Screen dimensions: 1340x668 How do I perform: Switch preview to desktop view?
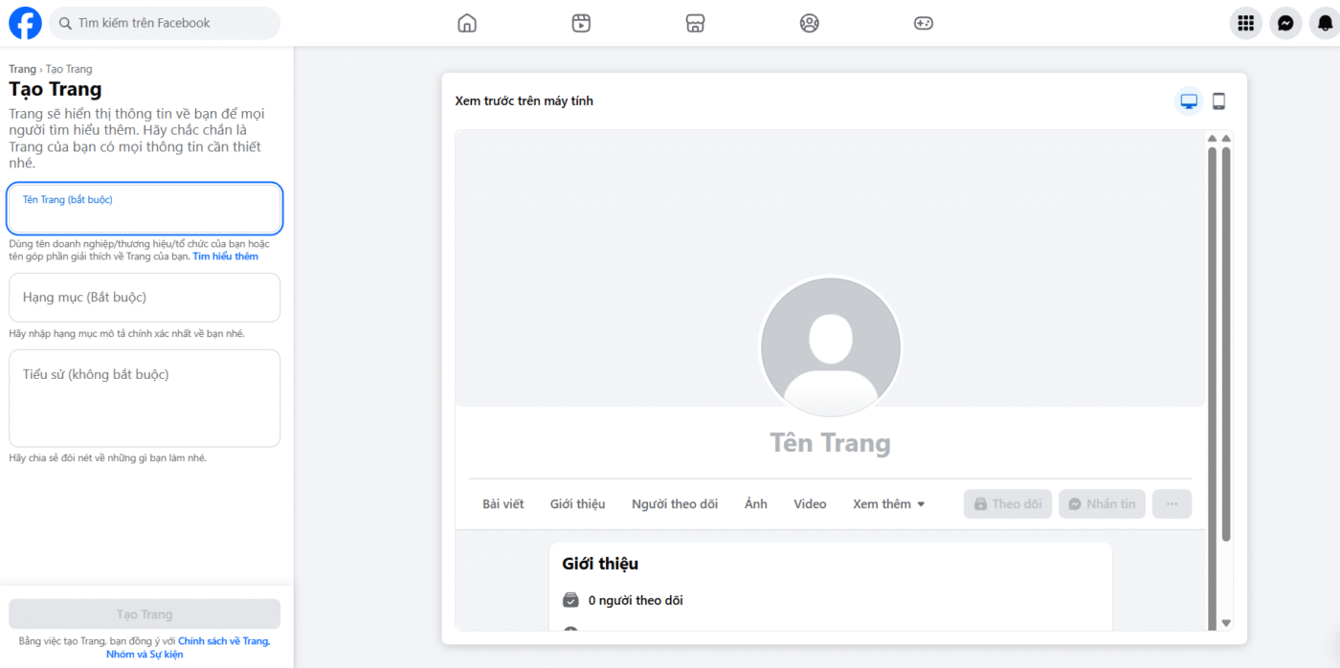coord(1188,100)
